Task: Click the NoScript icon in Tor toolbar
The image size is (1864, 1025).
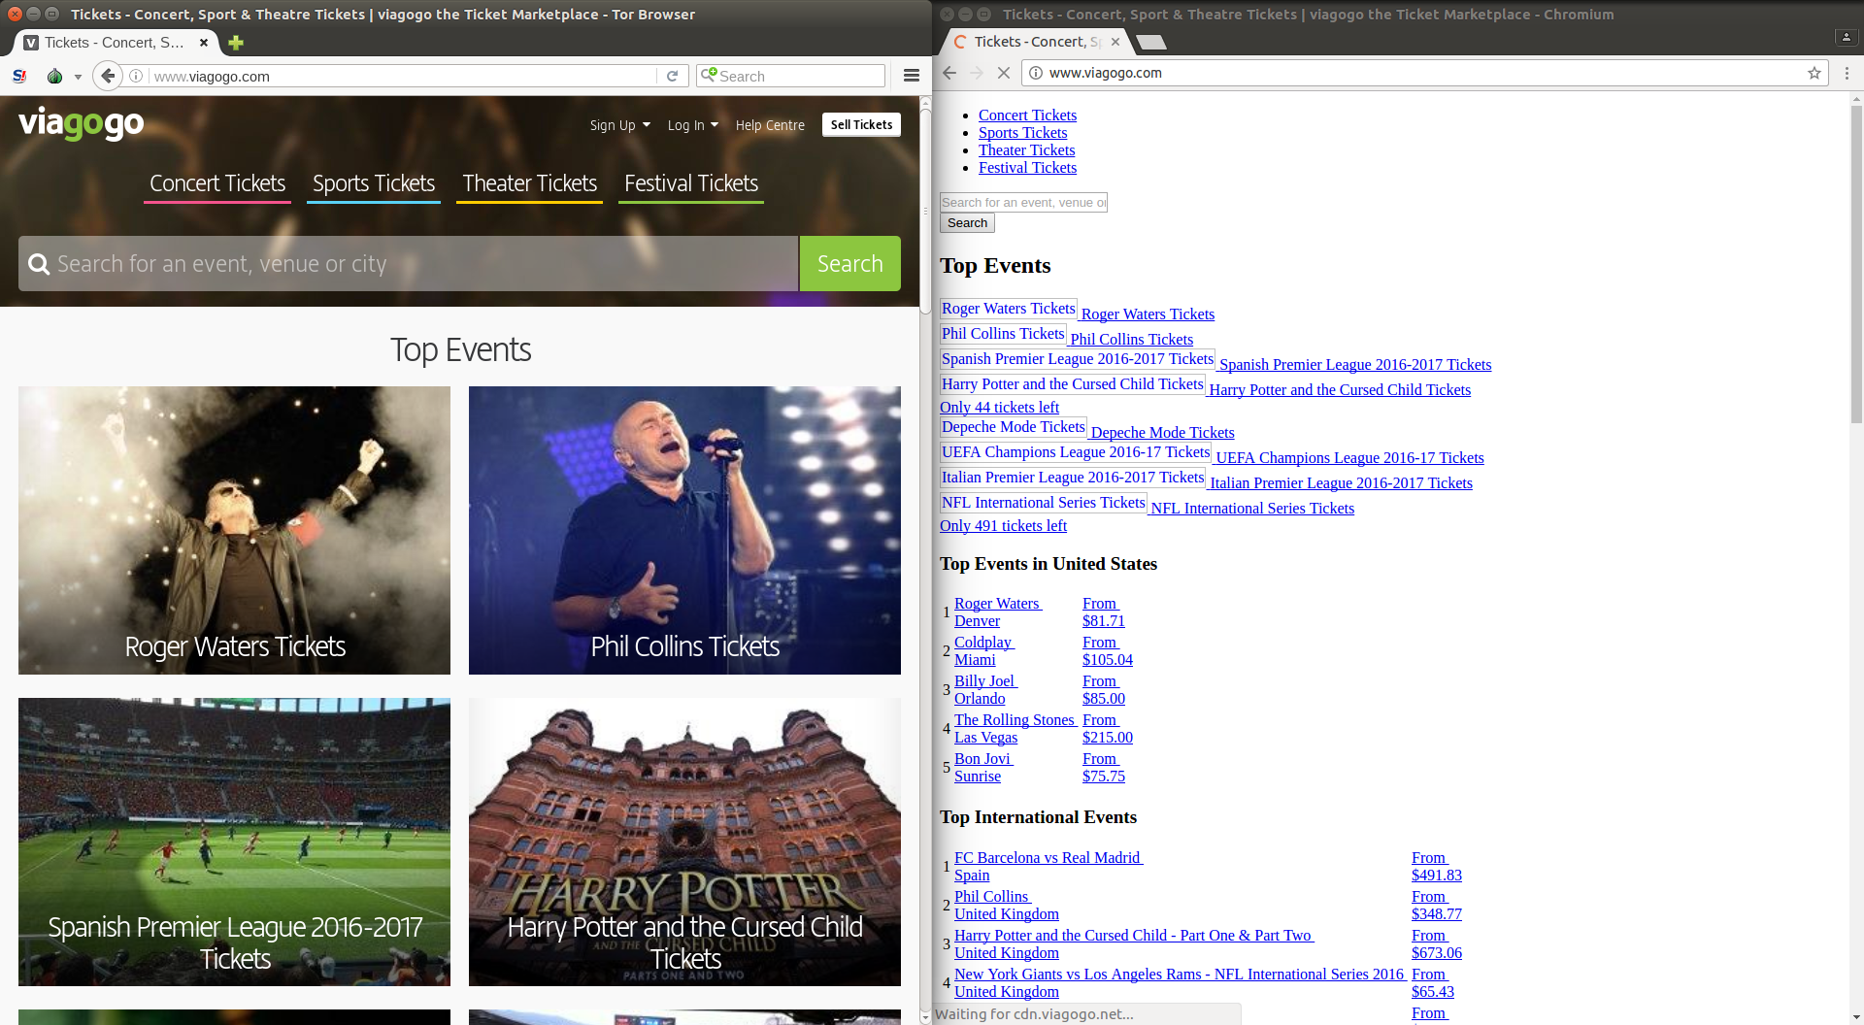Action: pyautogui.click(x=18, y=76)
